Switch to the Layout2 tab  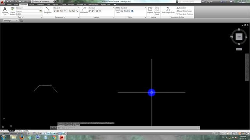point(25,131)
